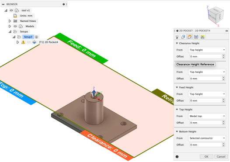
Task: Toggle visibility eye of the Models folder
Action: pos(15,26)
